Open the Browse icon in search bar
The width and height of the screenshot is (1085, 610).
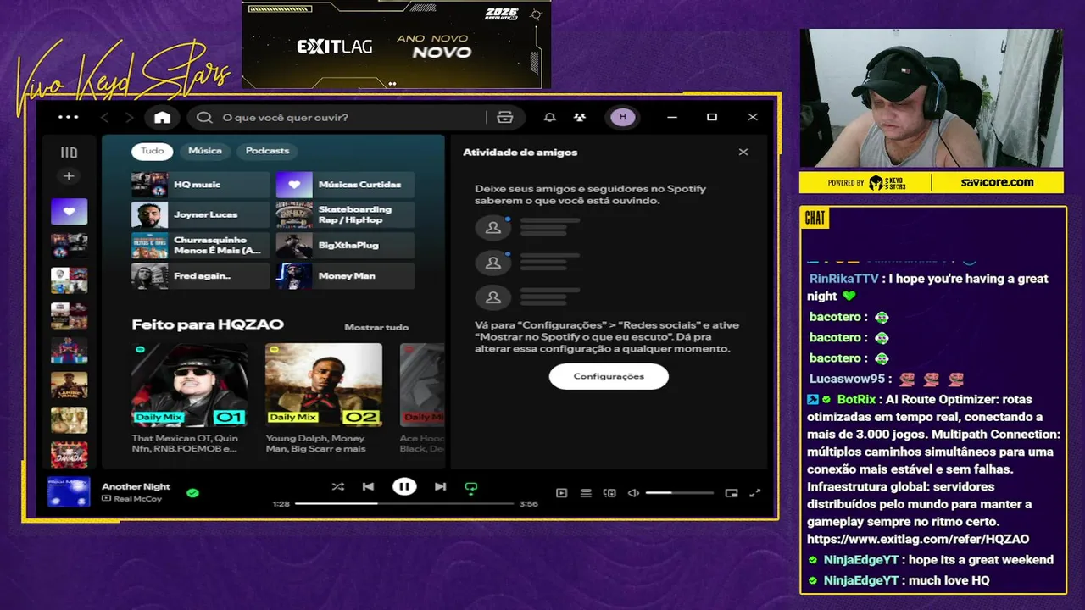click(505, 117)
